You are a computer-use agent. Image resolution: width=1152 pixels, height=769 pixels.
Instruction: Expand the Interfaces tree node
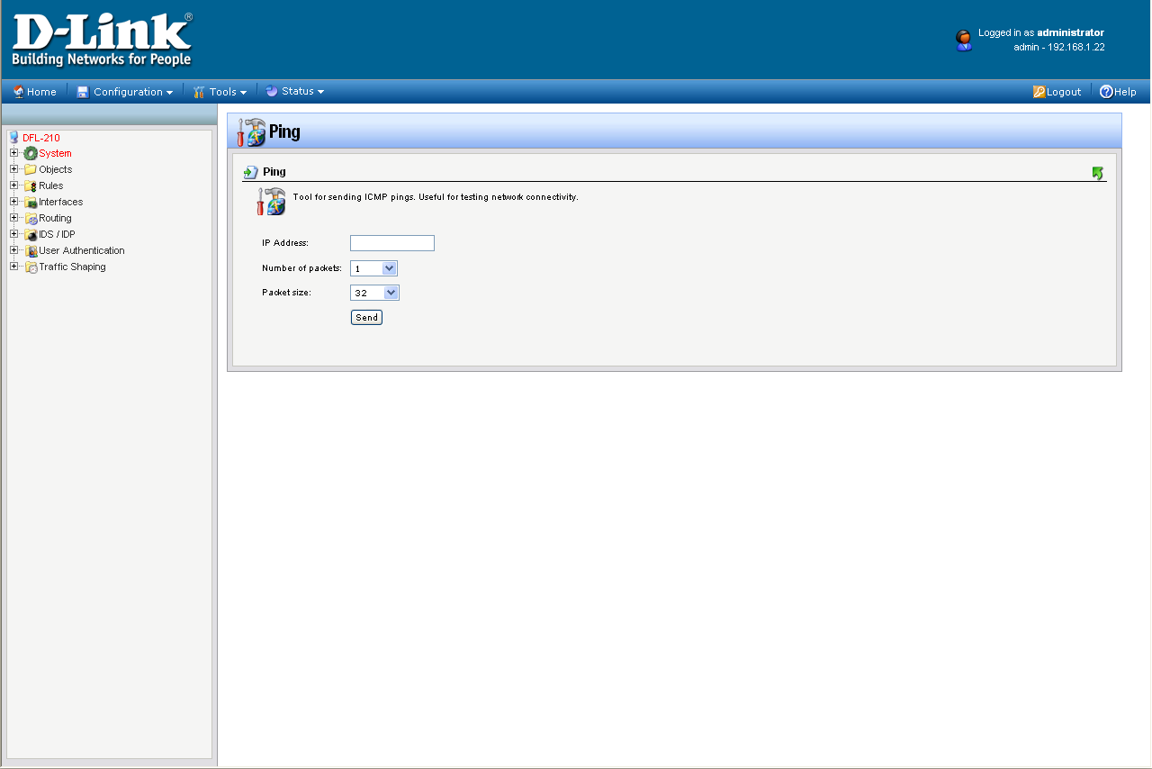[13, 202]
